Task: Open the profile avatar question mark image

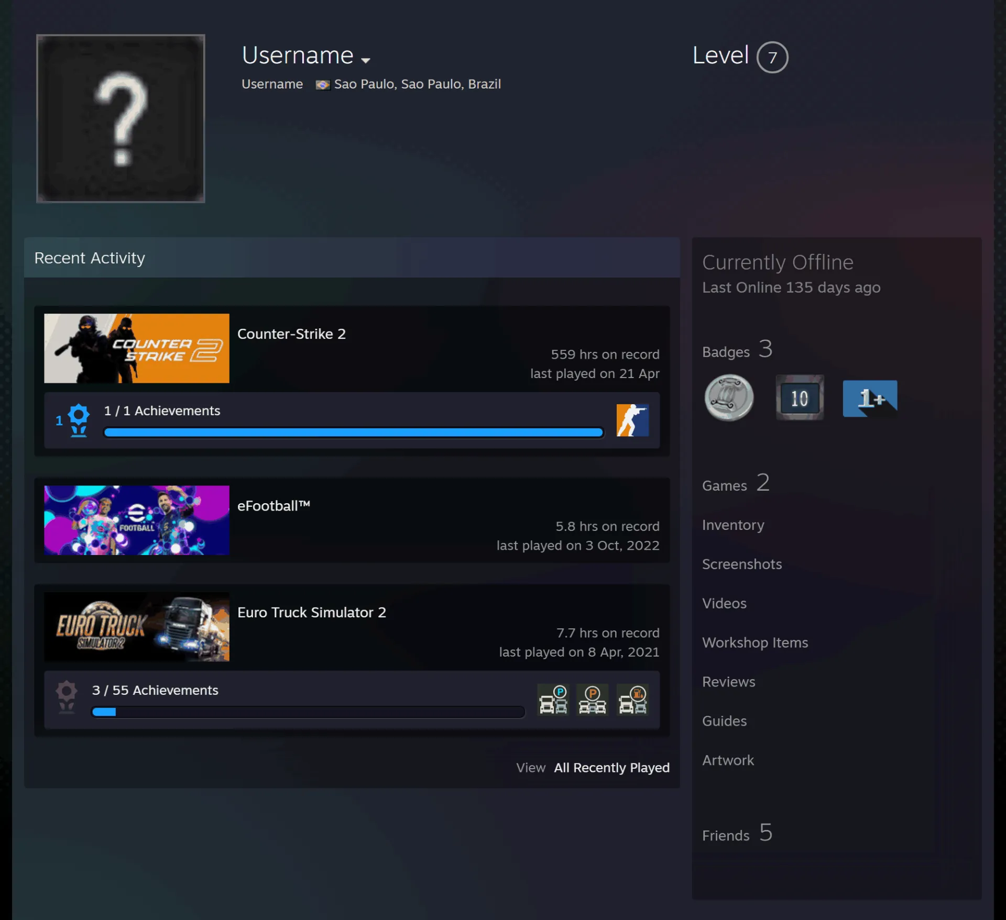Action: (121, 118)
